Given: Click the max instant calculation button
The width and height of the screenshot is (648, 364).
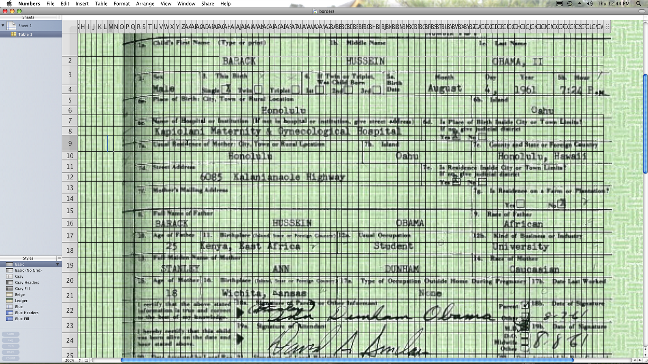Looking at the screenshot, I should [x=11, y=352].
